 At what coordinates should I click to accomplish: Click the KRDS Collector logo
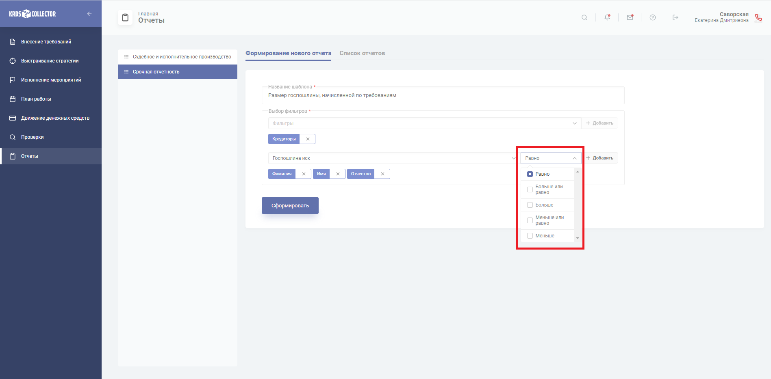click(x=33, y=14)
